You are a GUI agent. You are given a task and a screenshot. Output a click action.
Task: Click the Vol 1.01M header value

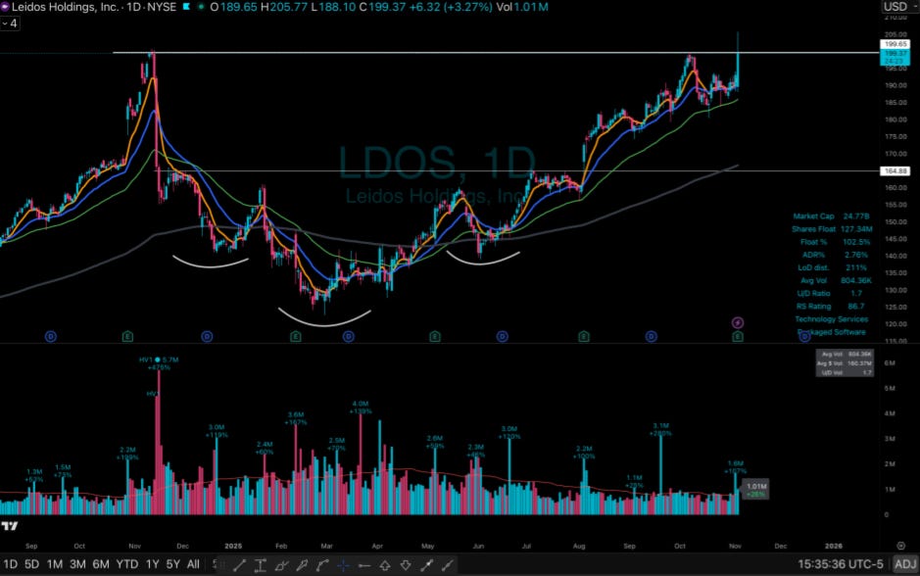pos(522,7)
